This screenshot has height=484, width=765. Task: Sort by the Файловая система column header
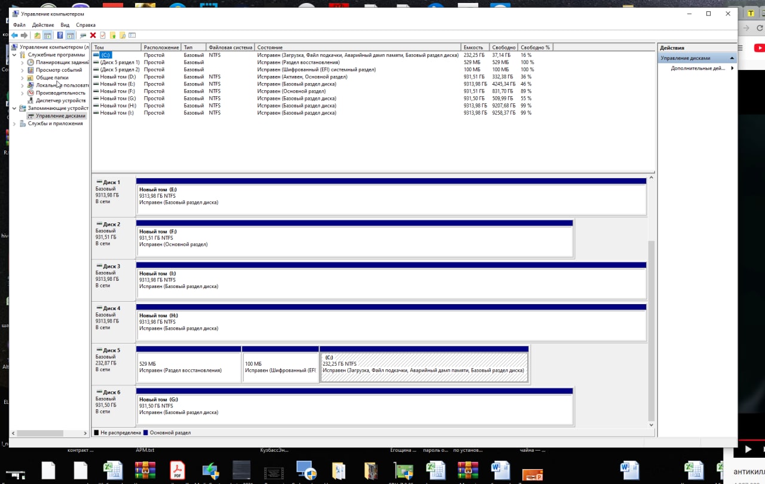point(230,47)
